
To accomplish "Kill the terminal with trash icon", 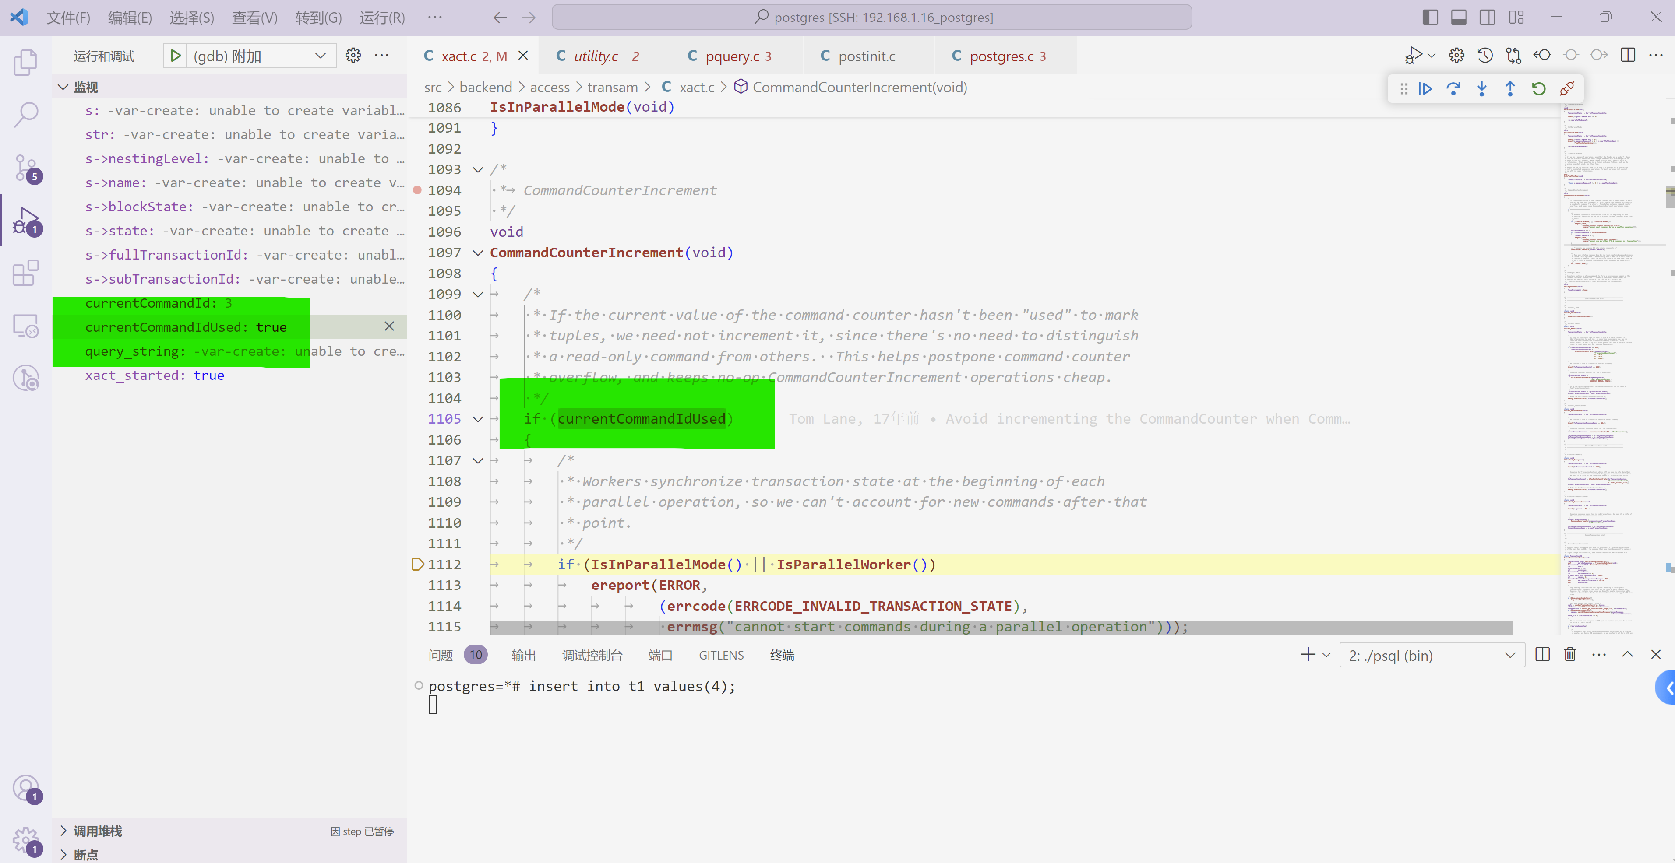I will coord(1569,655).
